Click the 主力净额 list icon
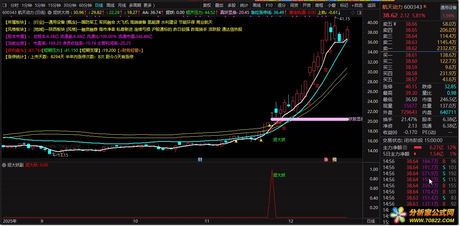Viewport: 460px width, 226px height. [405, 148]
